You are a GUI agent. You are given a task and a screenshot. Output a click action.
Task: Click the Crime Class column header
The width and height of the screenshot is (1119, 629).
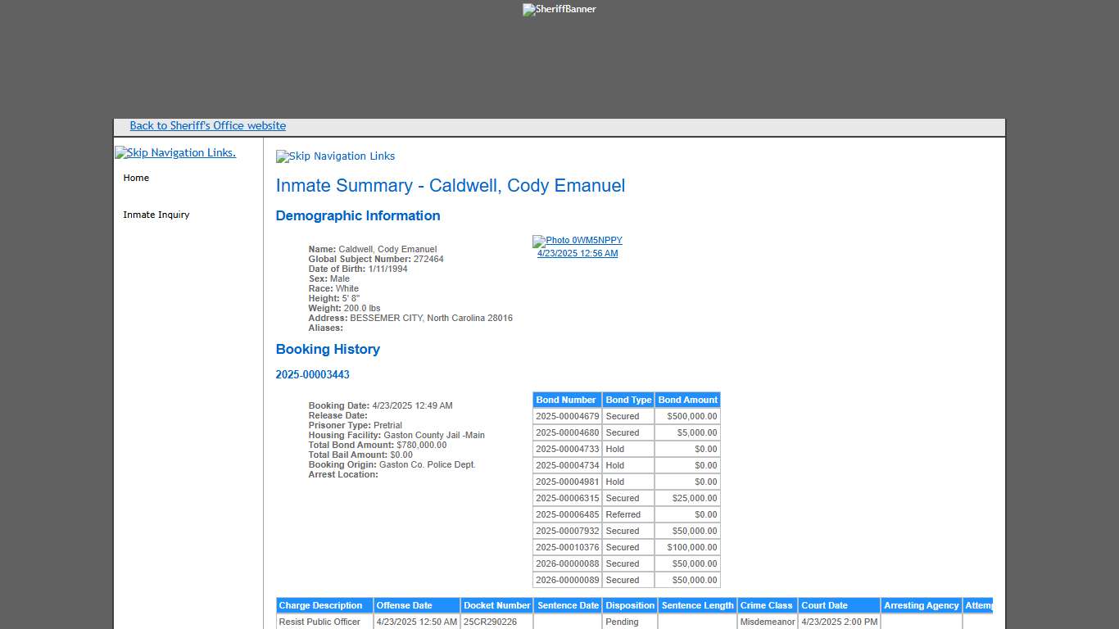[766, 606]
